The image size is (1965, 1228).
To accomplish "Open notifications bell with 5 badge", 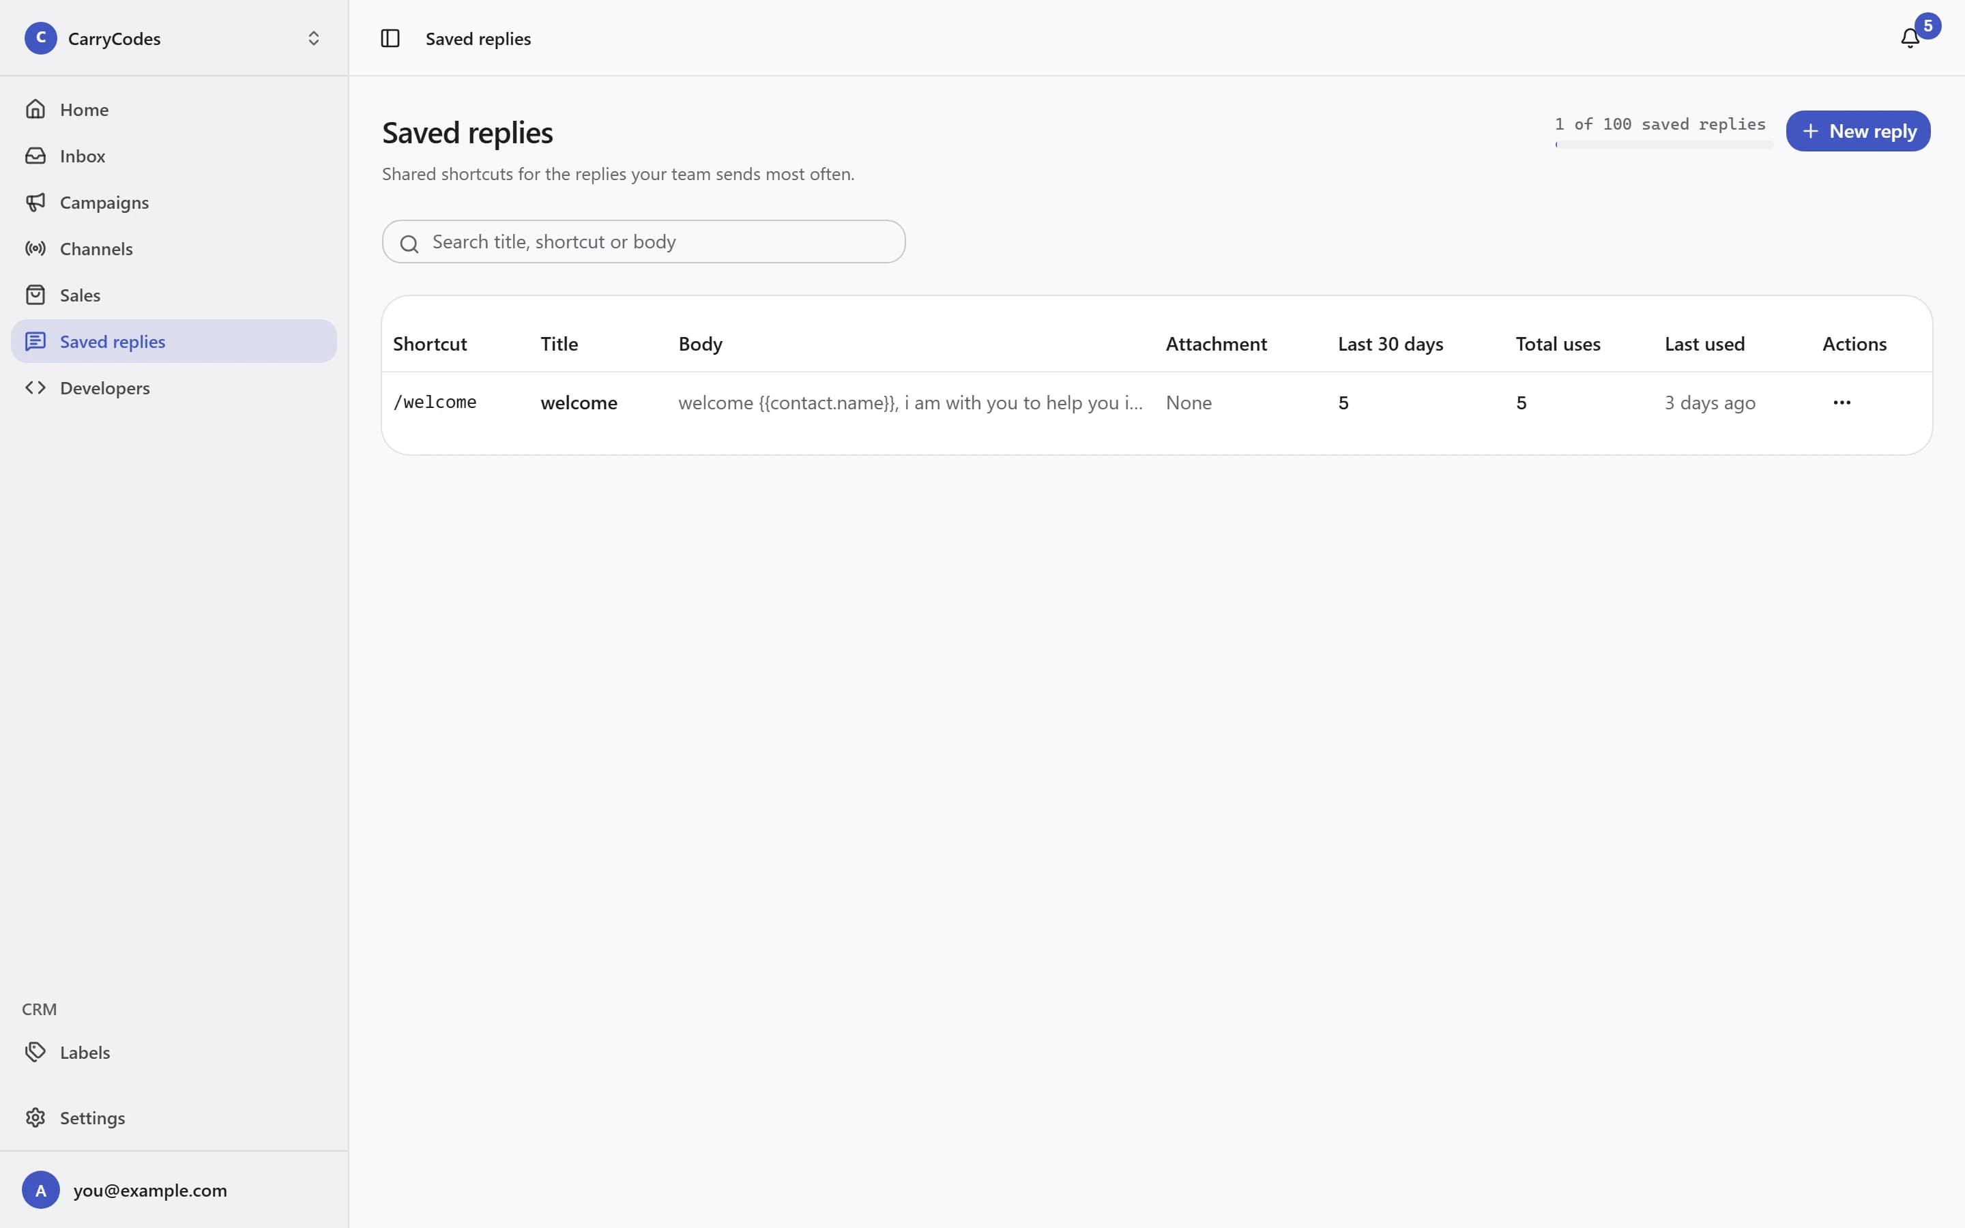I will pos(1910,38).
